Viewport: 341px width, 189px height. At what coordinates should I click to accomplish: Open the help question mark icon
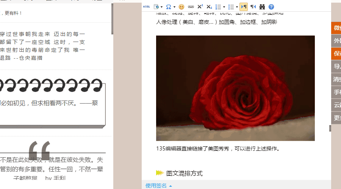(271, 7)
